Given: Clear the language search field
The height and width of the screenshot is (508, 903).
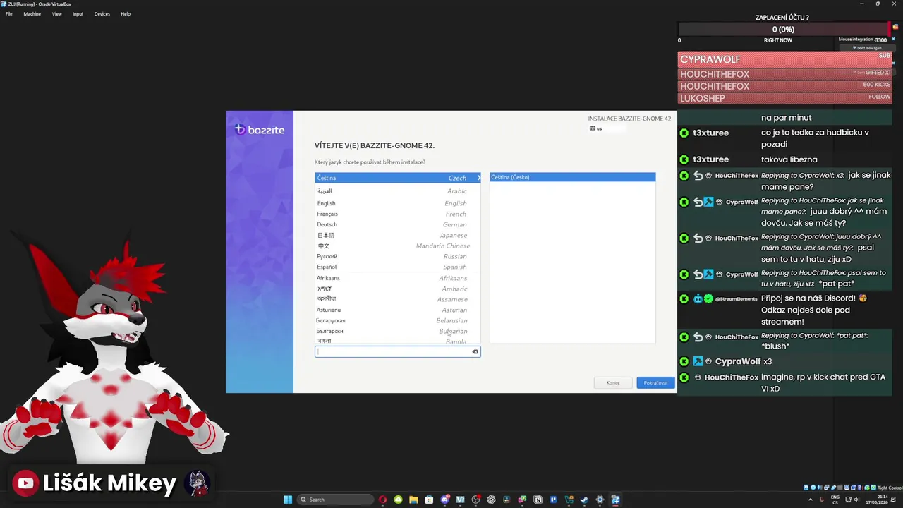Looking at the screenshot, I should coord(475,351).
